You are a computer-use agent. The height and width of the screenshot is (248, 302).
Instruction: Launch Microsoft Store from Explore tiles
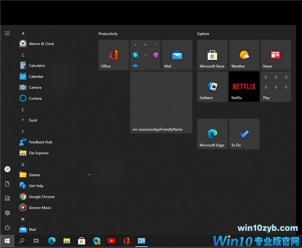[212, 55]
